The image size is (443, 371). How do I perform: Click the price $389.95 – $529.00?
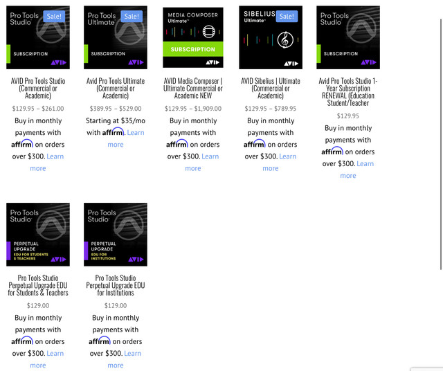click(x=116, y=109)
